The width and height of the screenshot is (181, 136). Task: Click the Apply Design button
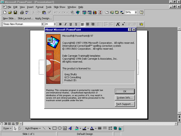[x=44, y=18]
